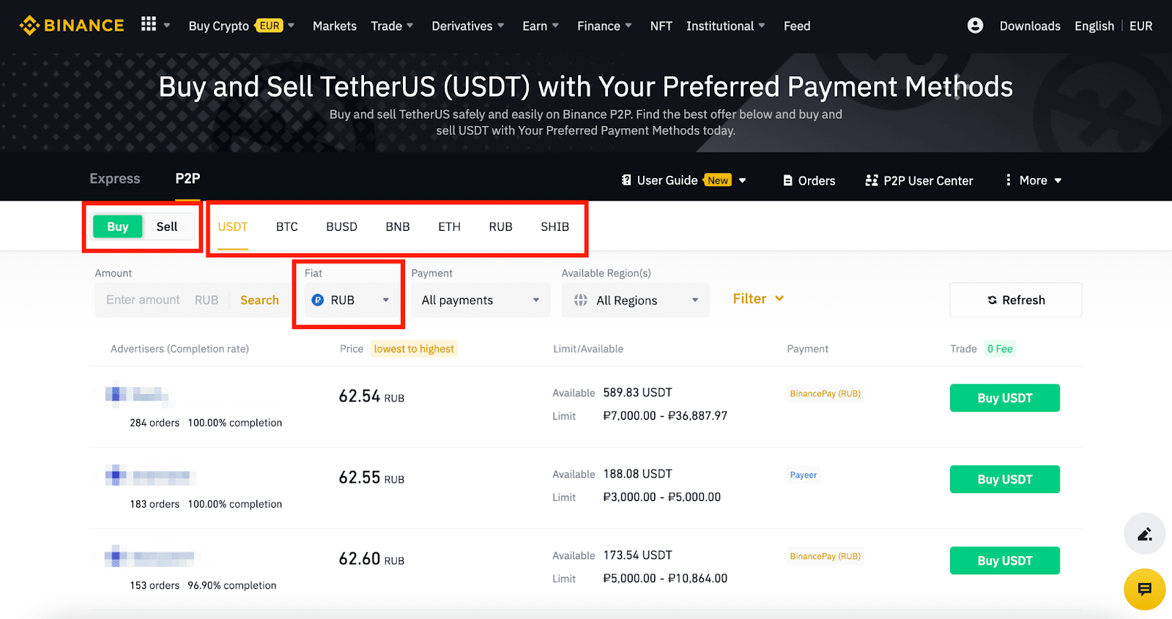Click the 'lowest to highest' price sort label

(x=414, y=349)
